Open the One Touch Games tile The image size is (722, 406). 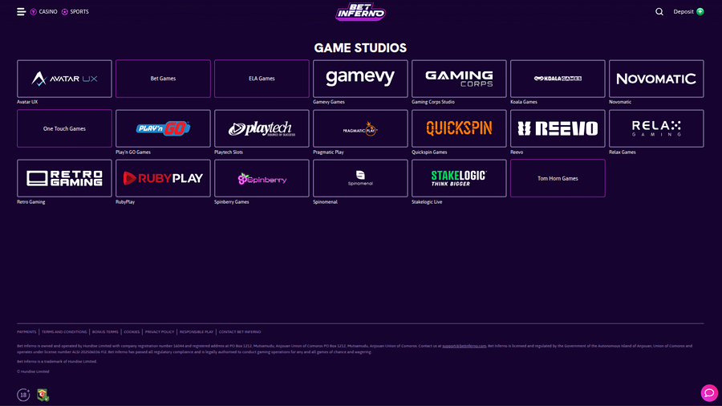click(64, 128)
